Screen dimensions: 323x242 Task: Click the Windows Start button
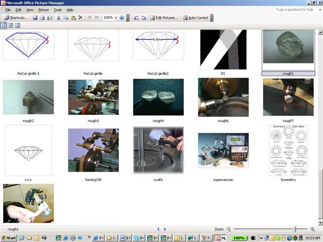9,238
